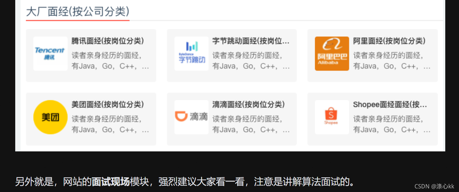Click the yellow 美团 logo icon
This screenshot has height=192, width=459.
[x=50, y=117]
